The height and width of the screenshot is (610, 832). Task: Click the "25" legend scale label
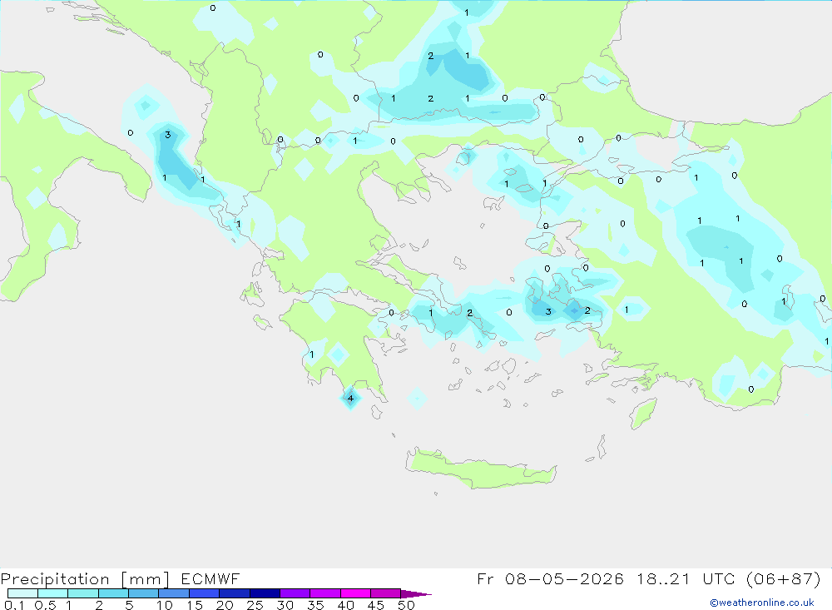255,605
